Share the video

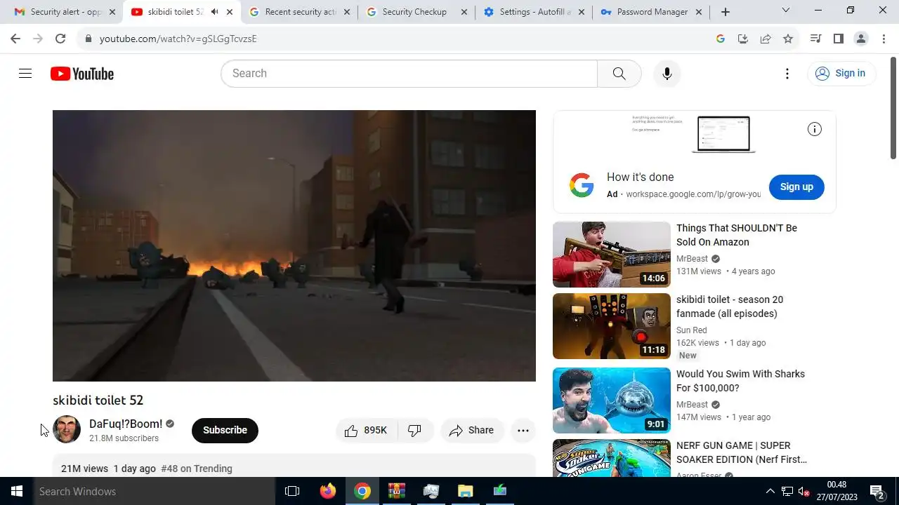(x=472, y=431)
